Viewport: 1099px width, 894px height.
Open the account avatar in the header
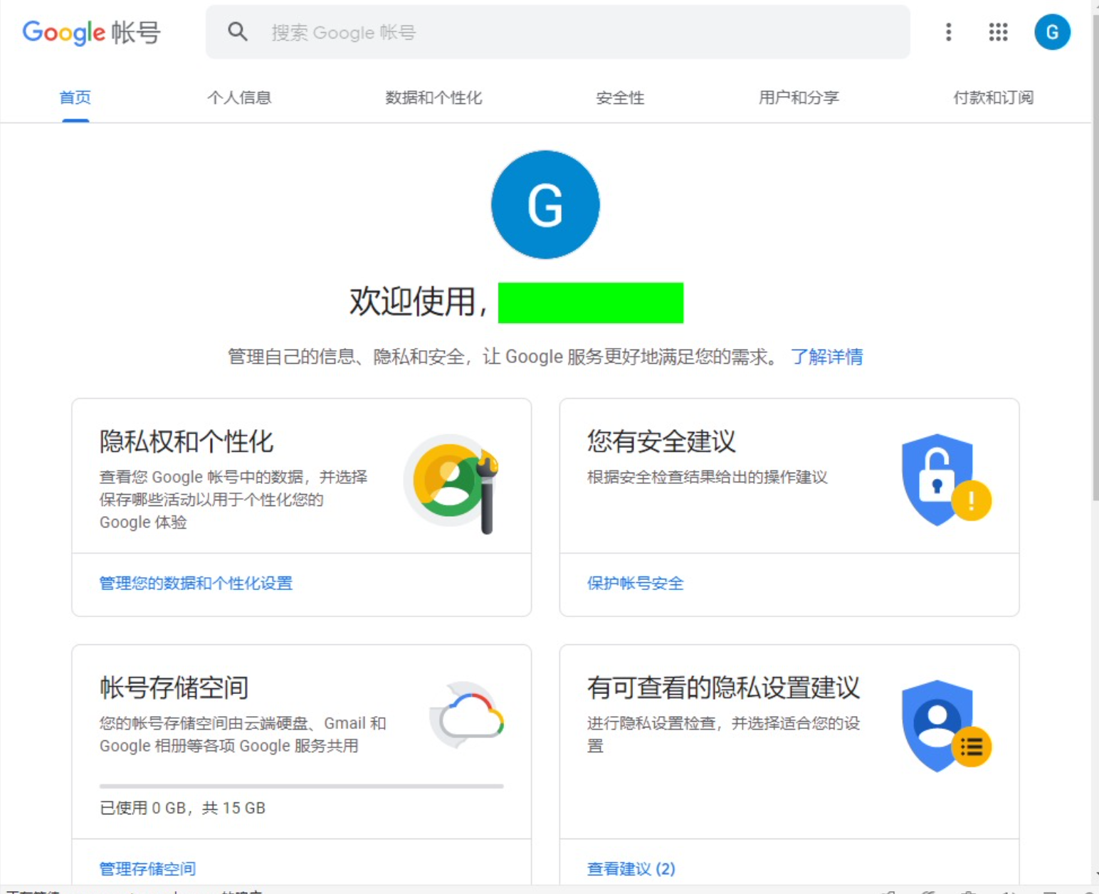(x=1052, y=32)
